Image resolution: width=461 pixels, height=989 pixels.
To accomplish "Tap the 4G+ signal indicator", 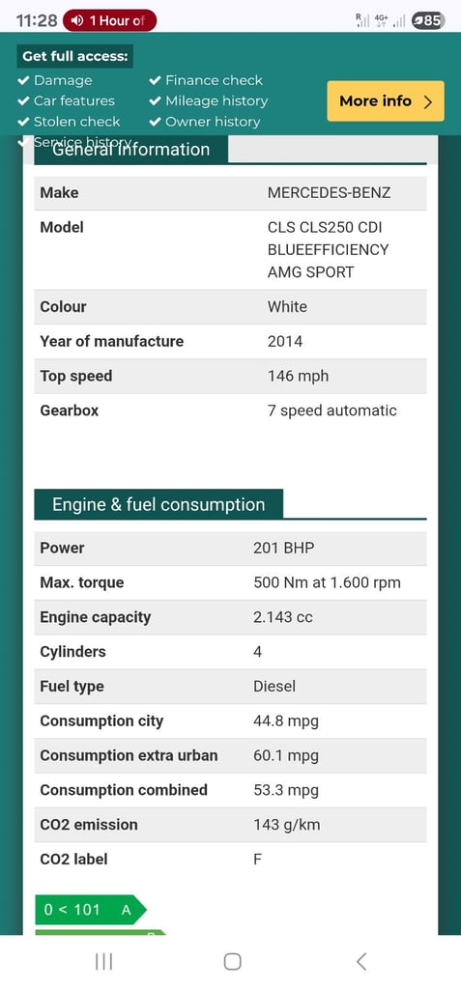I will click(381, 20).
